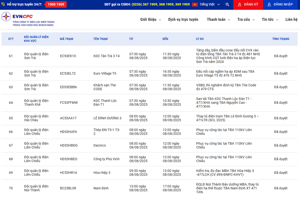This screenshot has height=197, width=300.
Task: Go to Dịch vụ trực tuyến
Action: [x=183, y=20]
